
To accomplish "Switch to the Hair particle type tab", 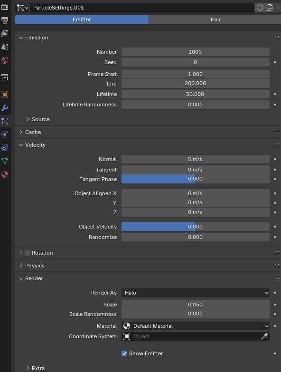I will click(215, 19).
